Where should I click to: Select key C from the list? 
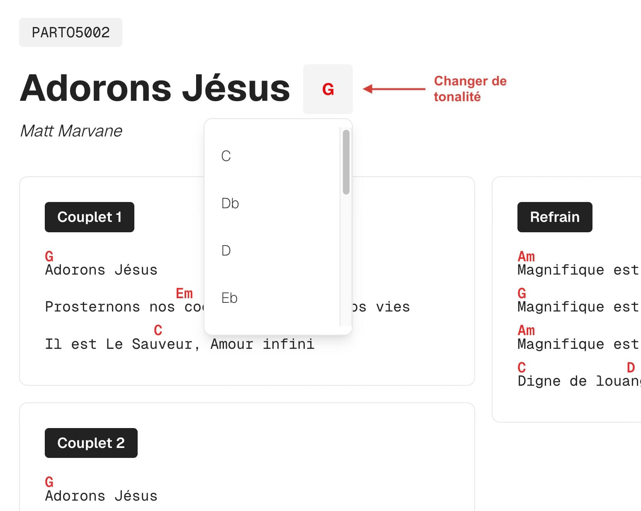[226, 156]
